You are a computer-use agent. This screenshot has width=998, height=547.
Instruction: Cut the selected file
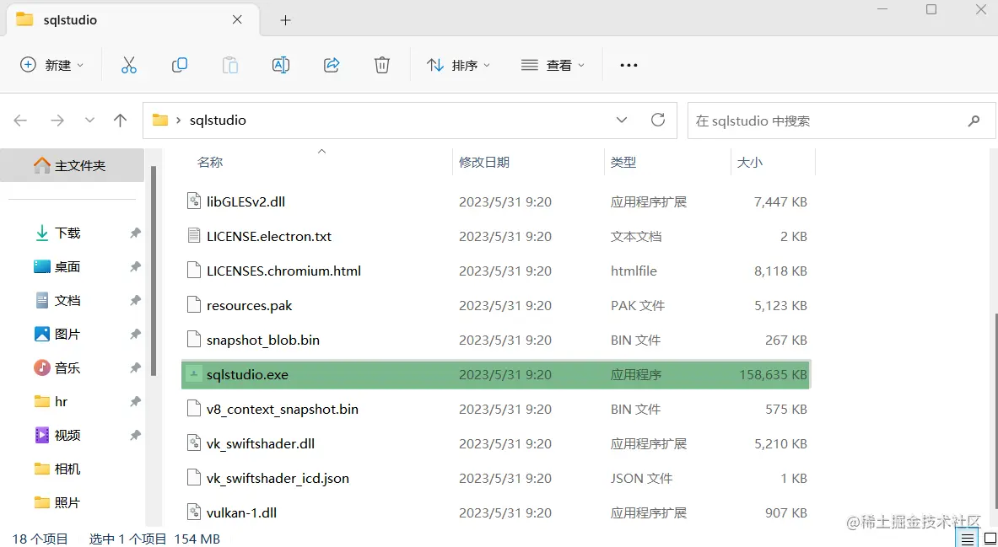[x=129, y=65]
